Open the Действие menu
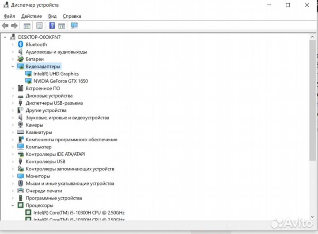The height and width of the screenshot is (234, 318). click(x=31, y=16)
